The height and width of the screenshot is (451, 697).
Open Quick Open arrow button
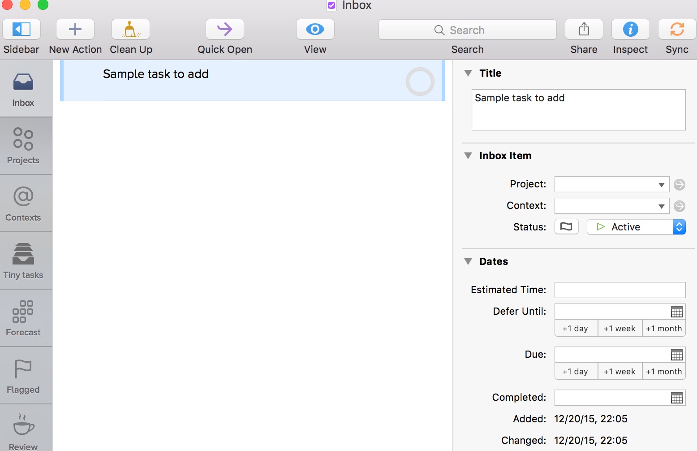[x=225, y=30]
